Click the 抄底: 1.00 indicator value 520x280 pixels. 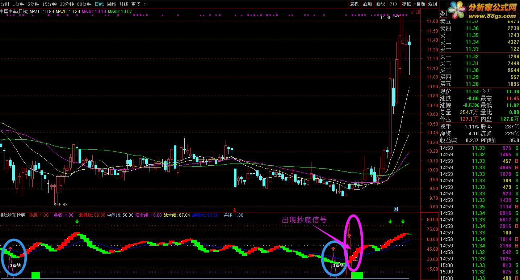click(x=39, y=215)
